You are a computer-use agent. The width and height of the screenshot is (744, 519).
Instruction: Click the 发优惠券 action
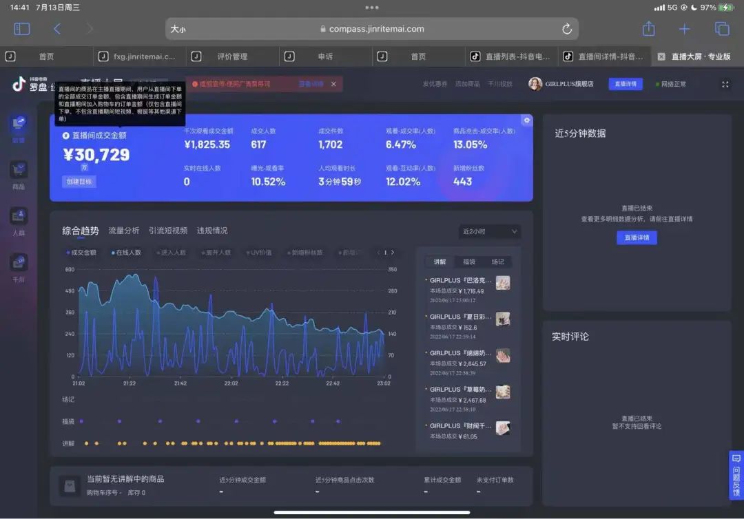click(x=435, y=84)
